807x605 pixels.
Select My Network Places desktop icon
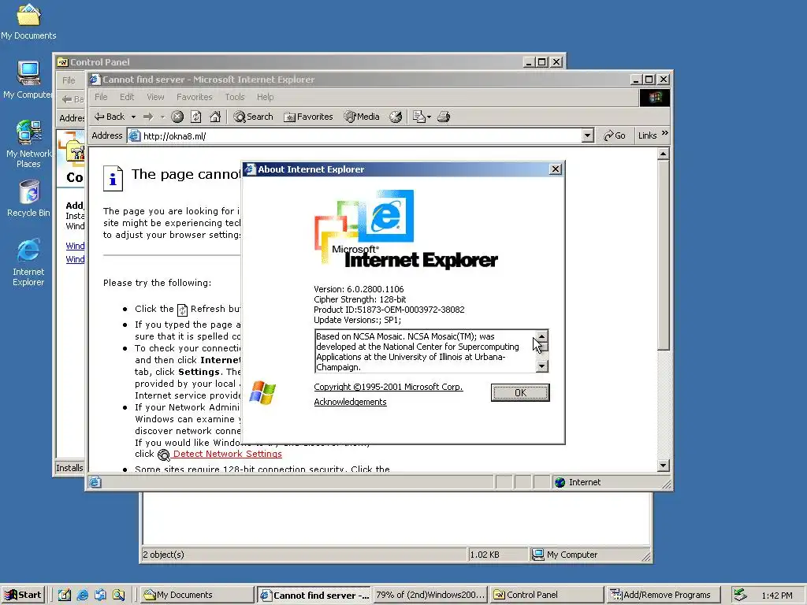tap(29, 144)
